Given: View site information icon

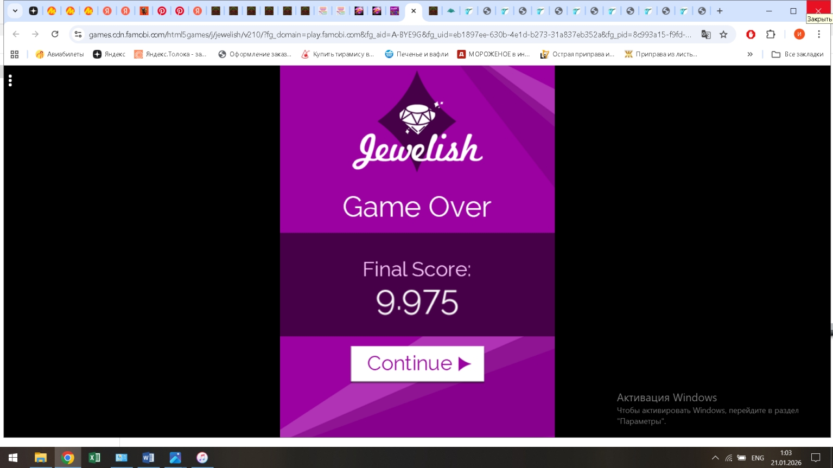Looking at the screenshot, I should pos(78,34).
